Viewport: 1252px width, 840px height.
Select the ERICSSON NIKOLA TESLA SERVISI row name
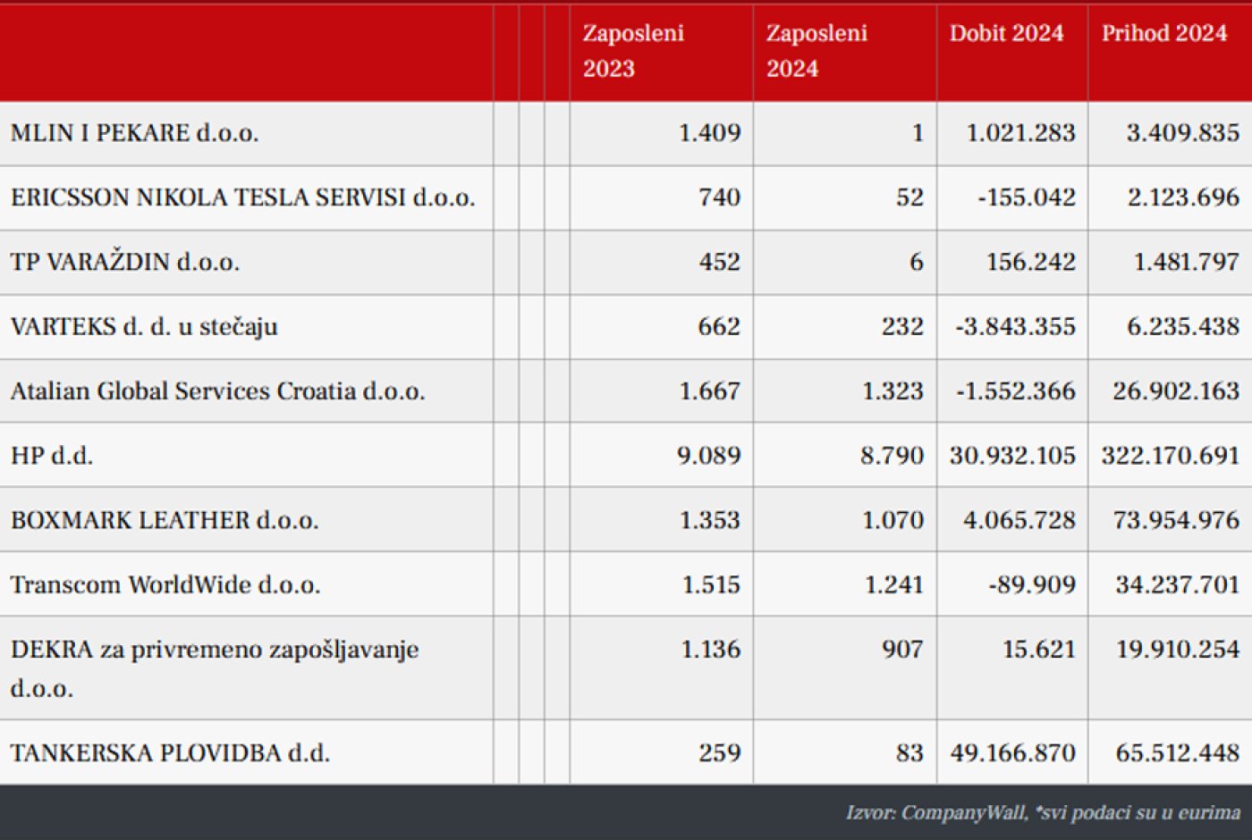coord(242,197)
